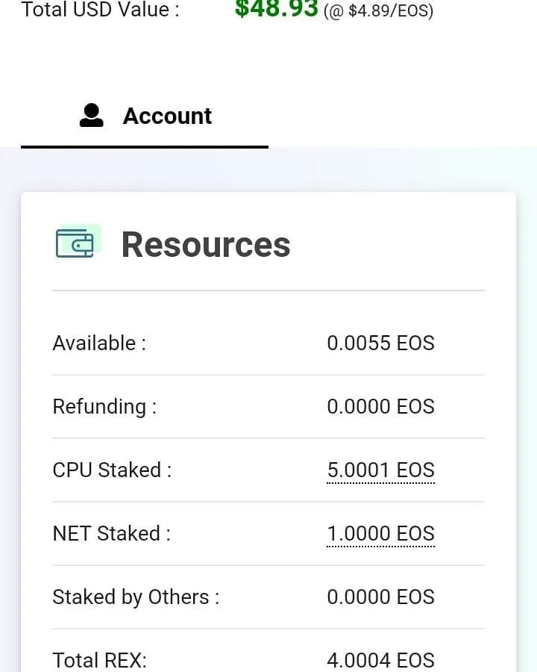Screen dimensions: 537x672
Task: Click the NET Staked label
Action: click(x=111, y=534)
